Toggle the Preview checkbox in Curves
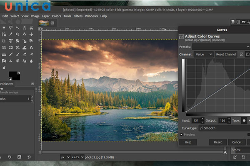The height and width of the screenshot is (166, 250). point(181,134)
